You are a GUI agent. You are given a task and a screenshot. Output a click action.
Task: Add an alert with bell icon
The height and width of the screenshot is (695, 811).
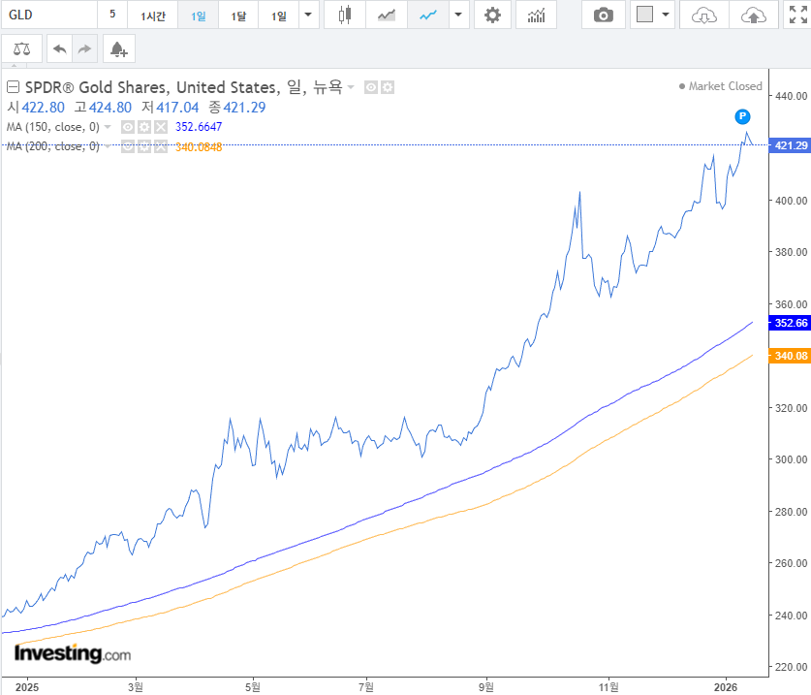point(119,49)
